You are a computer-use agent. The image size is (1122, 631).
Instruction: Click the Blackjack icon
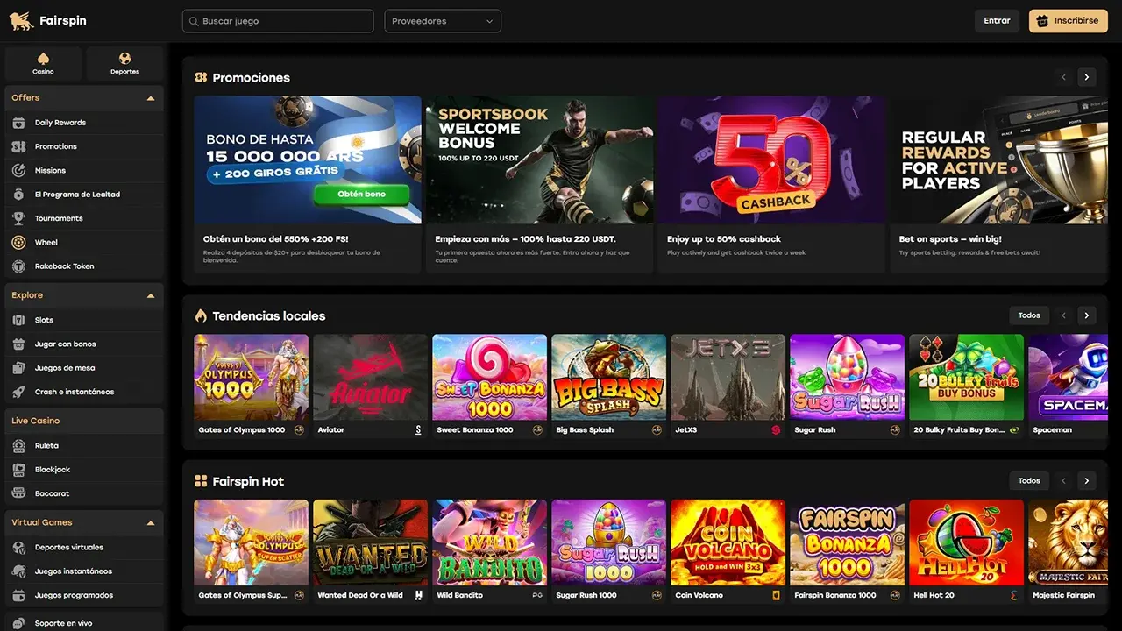(18, 470)
